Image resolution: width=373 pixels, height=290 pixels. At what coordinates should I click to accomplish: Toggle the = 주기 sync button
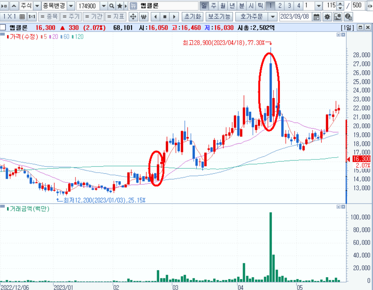pyautogui.click(x=71, y=17)
